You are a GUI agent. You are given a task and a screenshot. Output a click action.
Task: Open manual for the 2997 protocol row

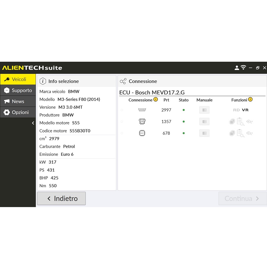204,110
